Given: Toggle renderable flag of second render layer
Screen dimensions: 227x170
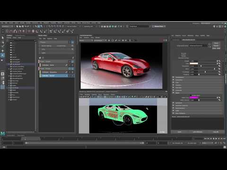Looking at the screenshot, I should click(72, 68).
